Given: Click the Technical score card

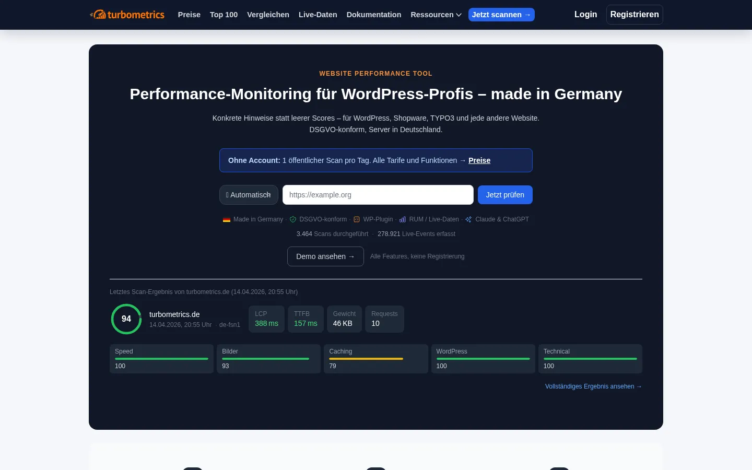Looking at the screenshot, I should point(590,359).
